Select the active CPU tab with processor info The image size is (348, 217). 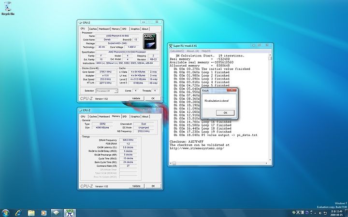(x=83, y=28)
